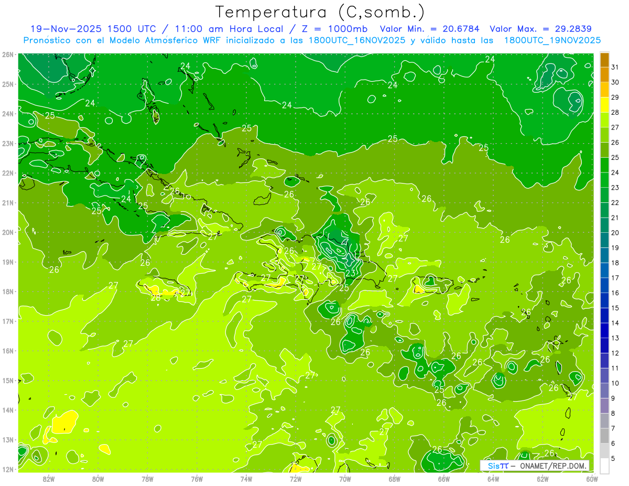Screen dimensions: 629x486
Task: Click the orange swatch between 30 and 31
Action: pos(604,75)
